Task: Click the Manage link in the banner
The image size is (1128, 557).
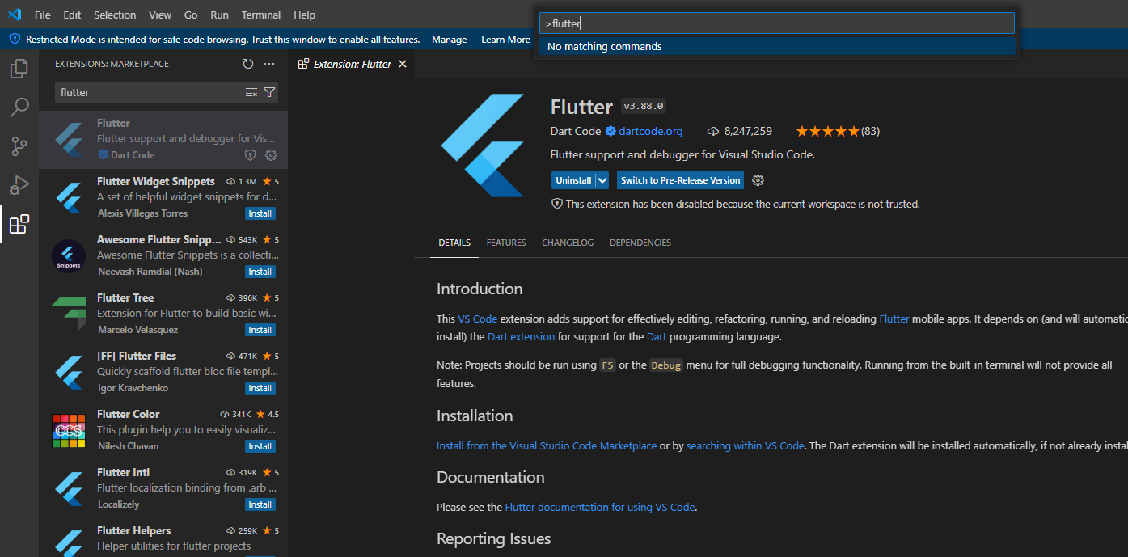Action: (x=449, y=40)
